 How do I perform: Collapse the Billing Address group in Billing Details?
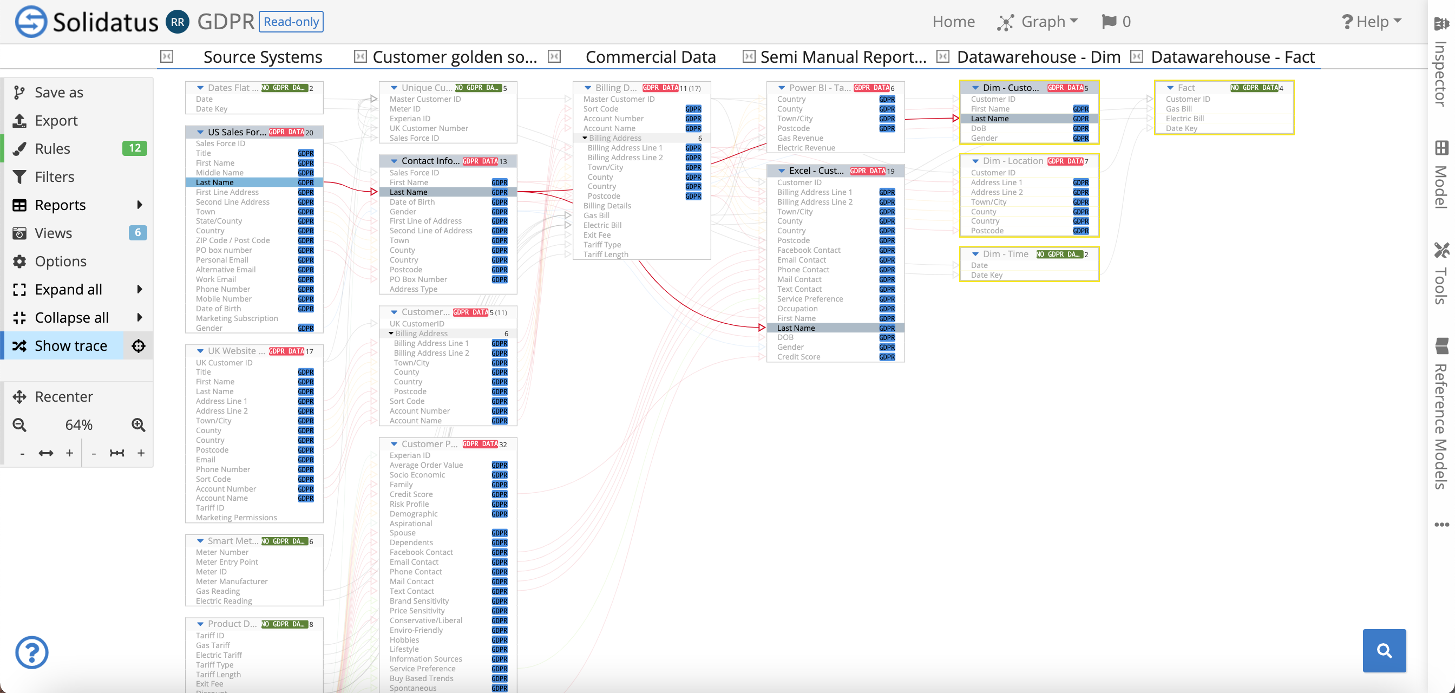point(585,139)
